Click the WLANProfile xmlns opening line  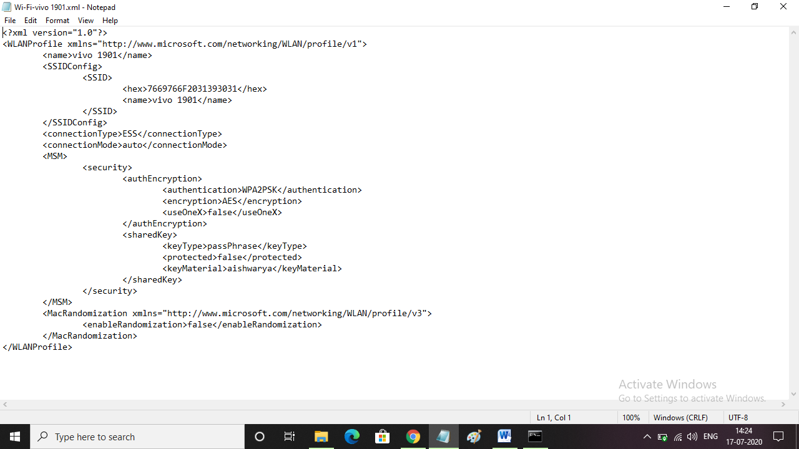(x=185, y=44)
